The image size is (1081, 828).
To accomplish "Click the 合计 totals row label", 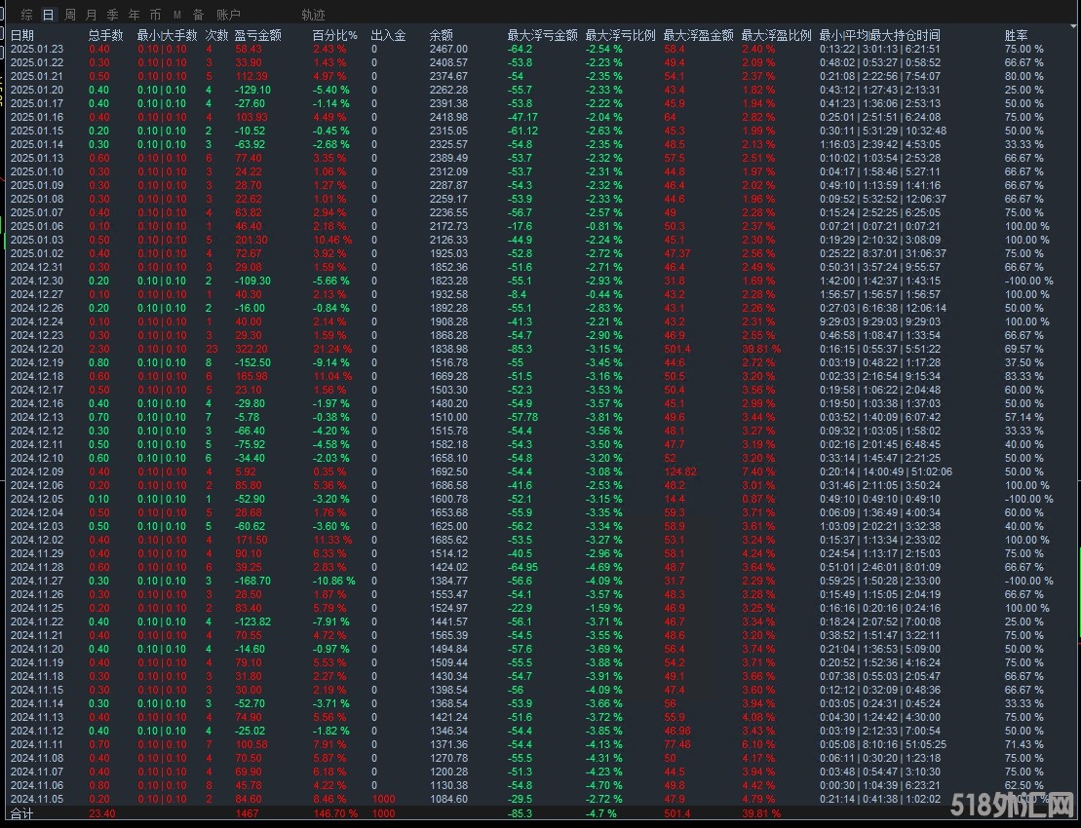I will tap(22, 813).
